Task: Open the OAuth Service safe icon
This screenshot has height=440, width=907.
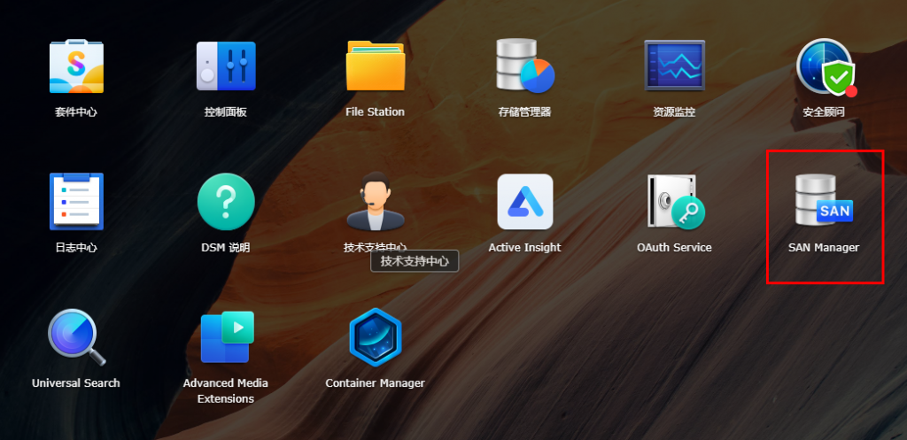Action: click(x=675, y=202)
